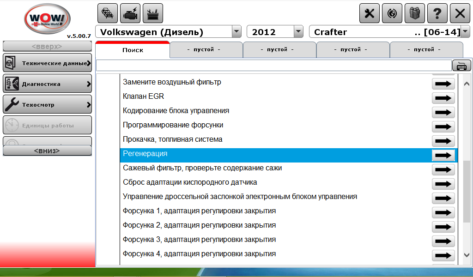The width and height of the screenshot is (473, 277).
Task: Click list scrollbar down arrow
Action: point(467,255)
